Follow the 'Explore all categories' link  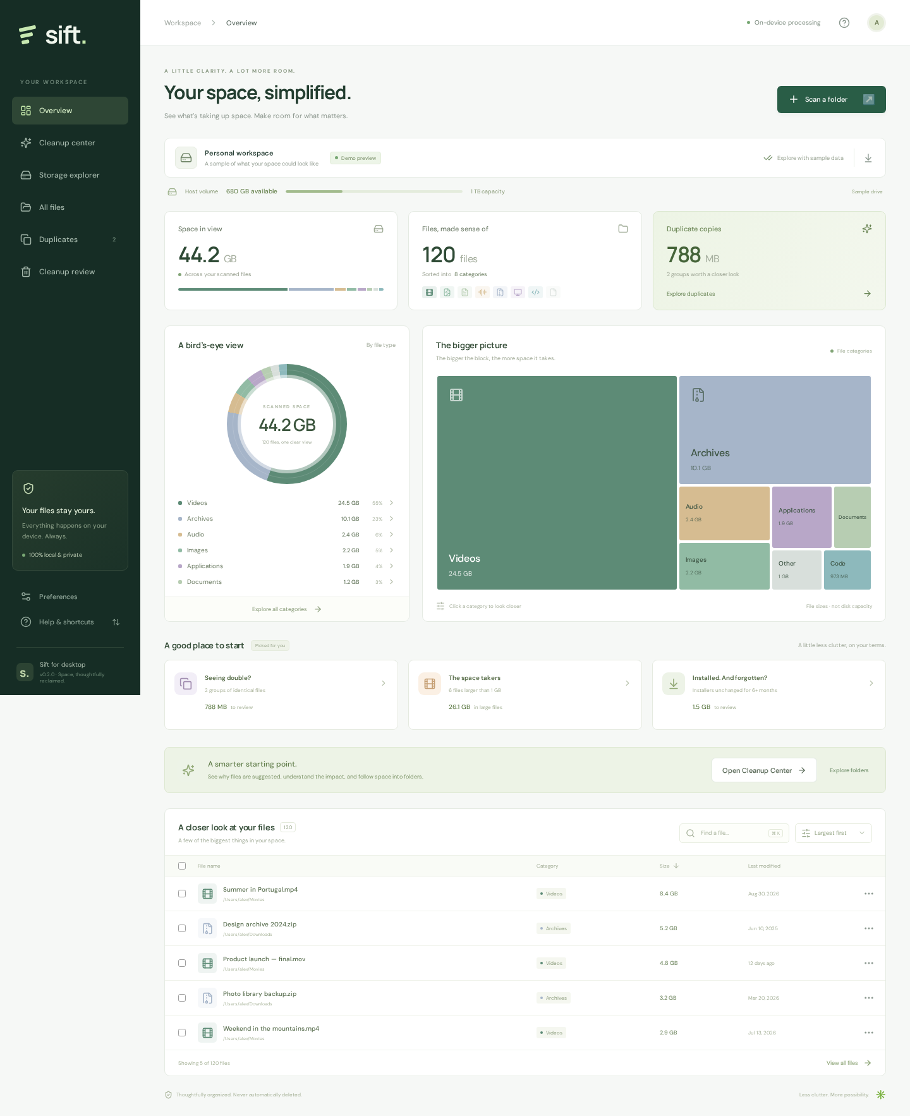point(287,609)
